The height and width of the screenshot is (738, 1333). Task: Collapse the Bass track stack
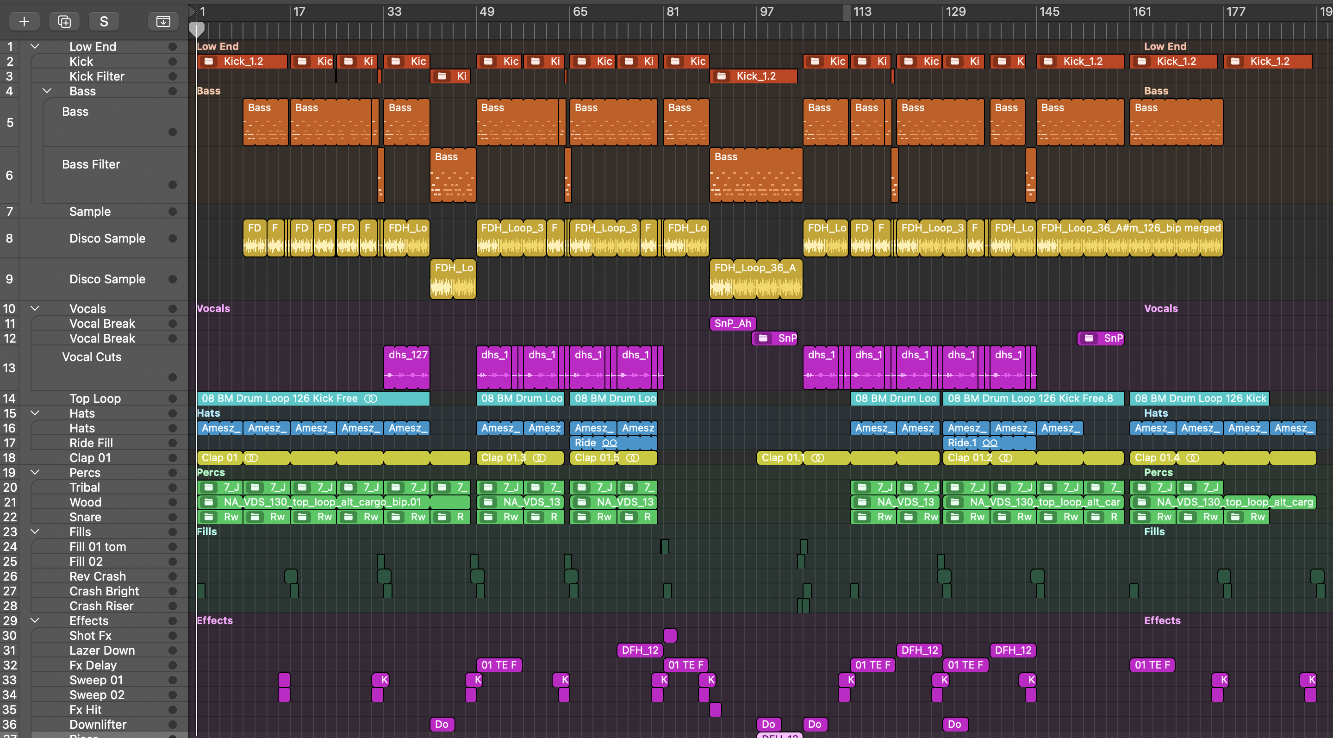click(47, 91)
